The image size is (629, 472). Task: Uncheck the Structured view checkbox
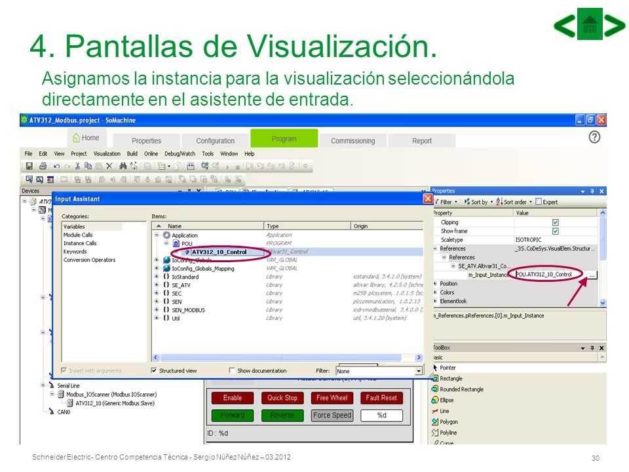pyautogui.click(x=153, y=370)
